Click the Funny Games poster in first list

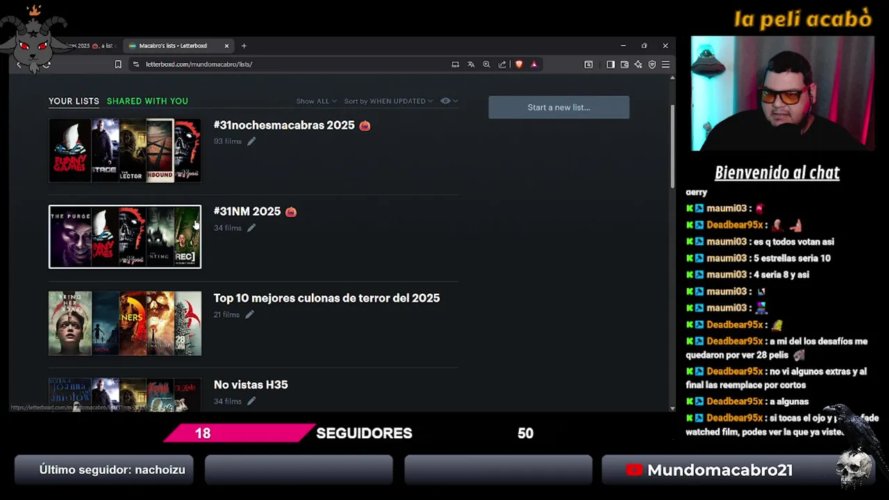[x=69, y=150]
